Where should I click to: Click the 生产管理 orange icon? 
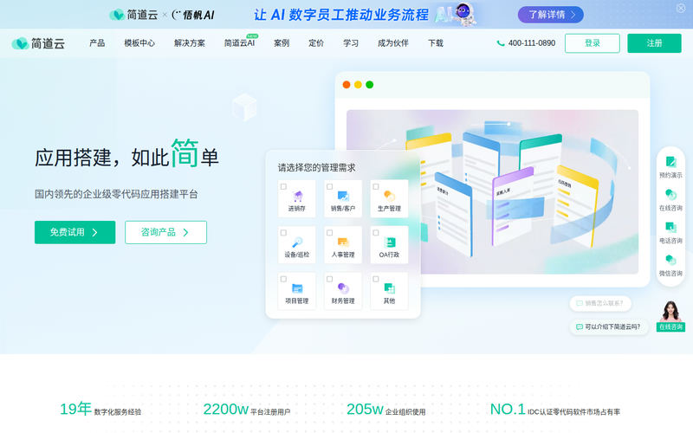389,196
